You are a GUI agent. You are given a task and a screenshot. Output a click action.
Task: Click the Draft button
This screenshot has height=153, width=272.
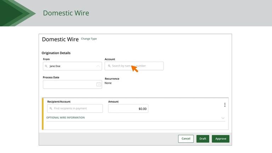[203, 139]
